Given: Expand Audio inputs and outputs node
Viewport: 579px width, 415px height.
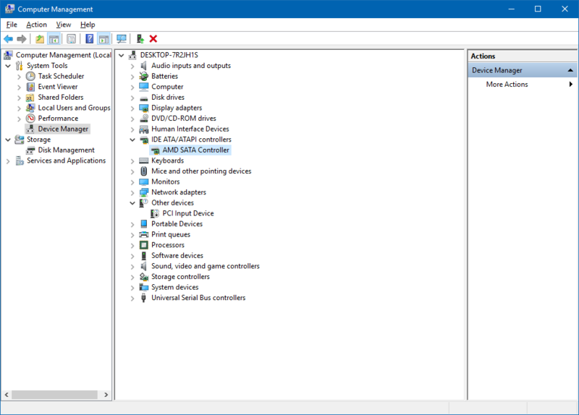Looking at the screenshot, I should 132,67.
